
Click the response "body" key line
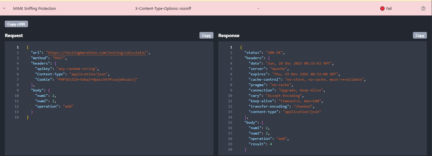254,123
